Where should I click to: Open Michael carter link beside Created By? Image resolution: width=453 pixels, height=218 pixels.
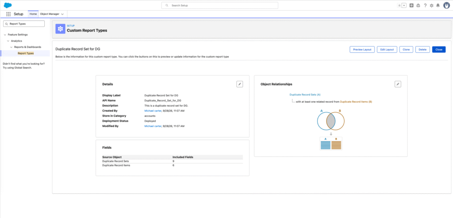(153, 111)
